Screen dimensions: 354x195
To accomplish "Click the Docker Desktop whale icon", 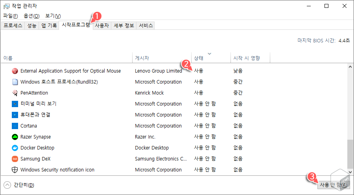I will tap(15, 148).
